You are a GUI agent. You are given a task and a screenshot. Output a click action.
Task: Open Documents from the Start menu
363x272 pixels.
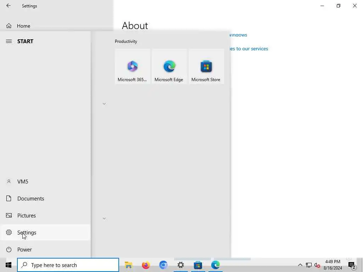pyautogui.click(x=45, y=198)
